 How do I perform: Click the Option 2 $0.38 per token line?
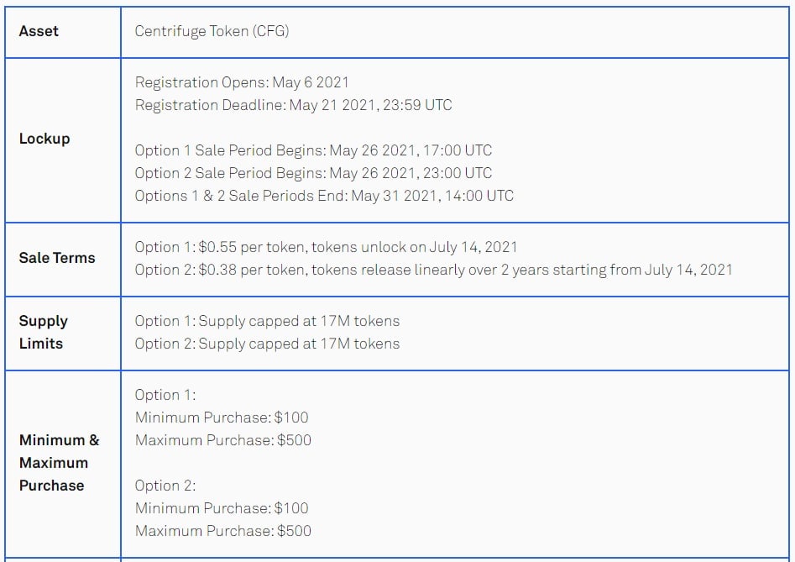433,270
